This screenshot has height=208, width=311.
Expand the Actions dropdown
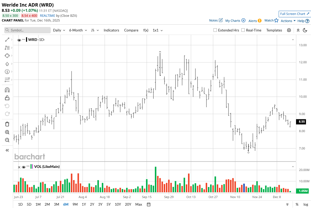pos(288,21)
